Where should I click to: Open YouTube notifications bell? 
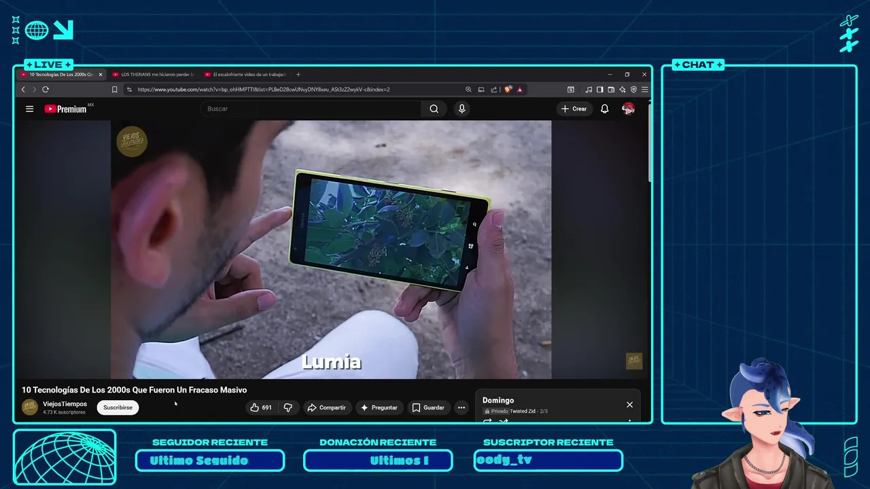(604, 109)
